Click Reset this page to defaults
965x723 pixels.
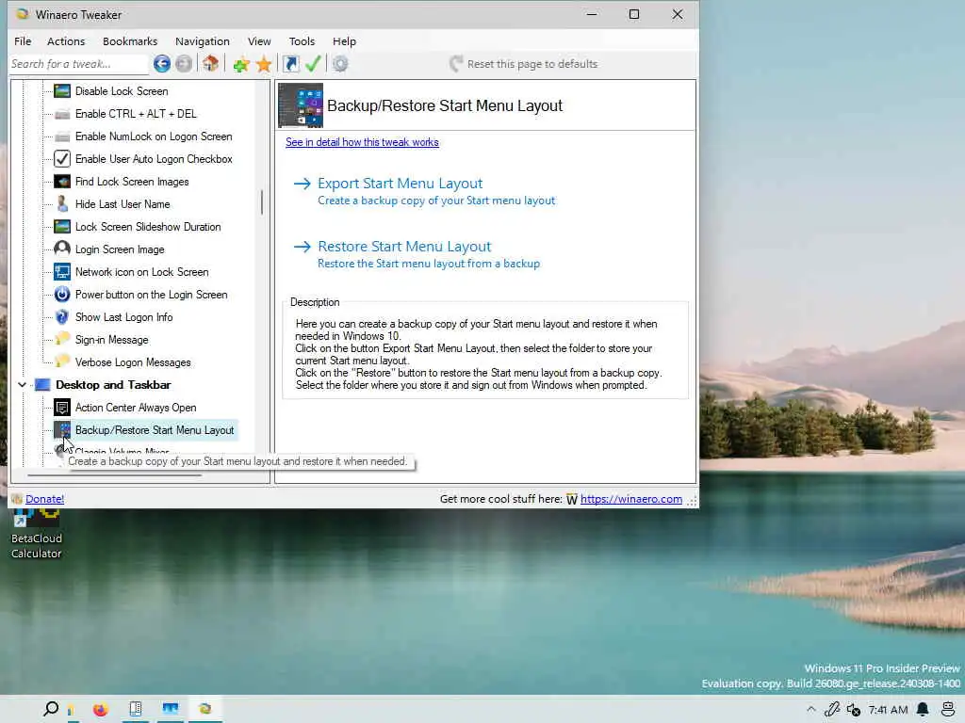point(524,64)
